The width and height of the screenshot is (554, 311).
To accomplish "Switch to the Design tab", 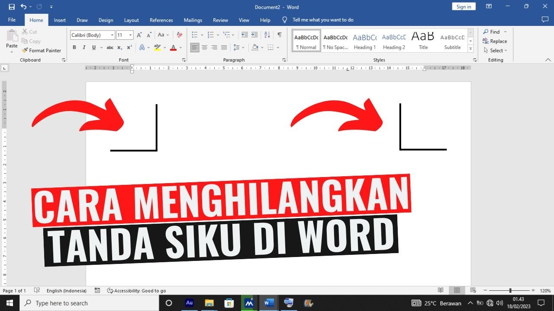I will coord(106,20).
